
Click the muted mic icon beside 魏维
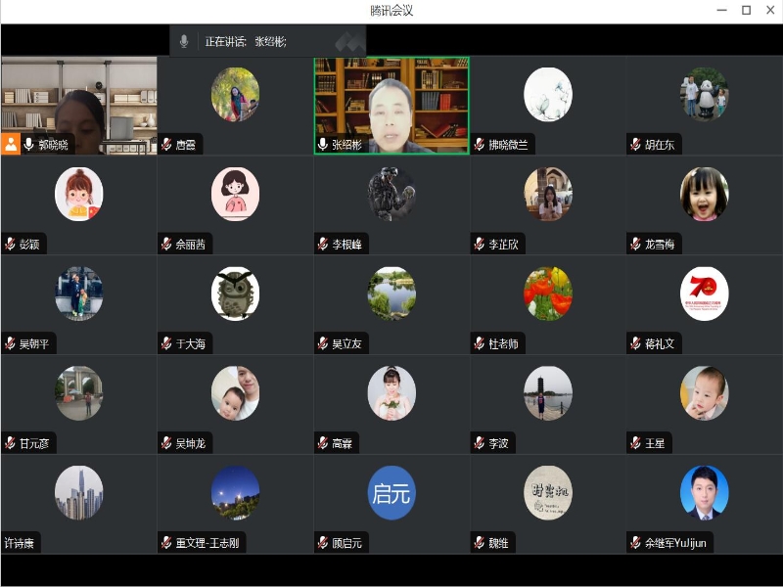click(x=480, y=543)
